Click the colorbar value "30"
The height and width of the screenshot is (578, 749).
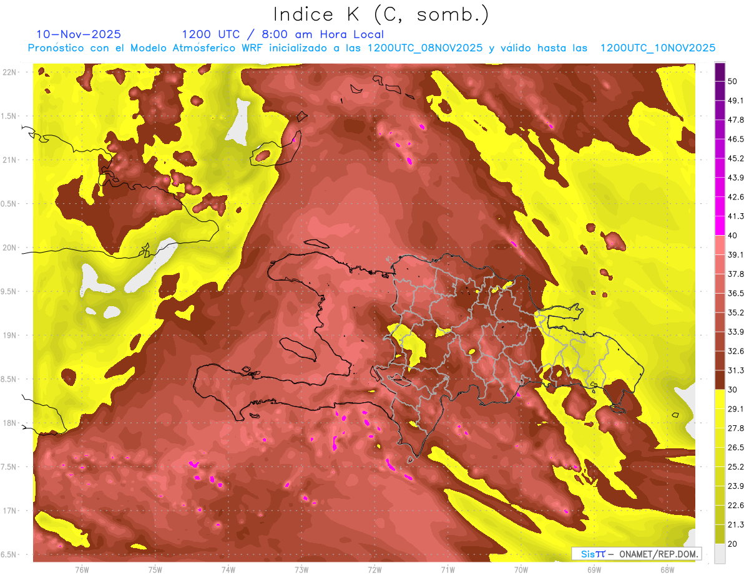[733, 390]
